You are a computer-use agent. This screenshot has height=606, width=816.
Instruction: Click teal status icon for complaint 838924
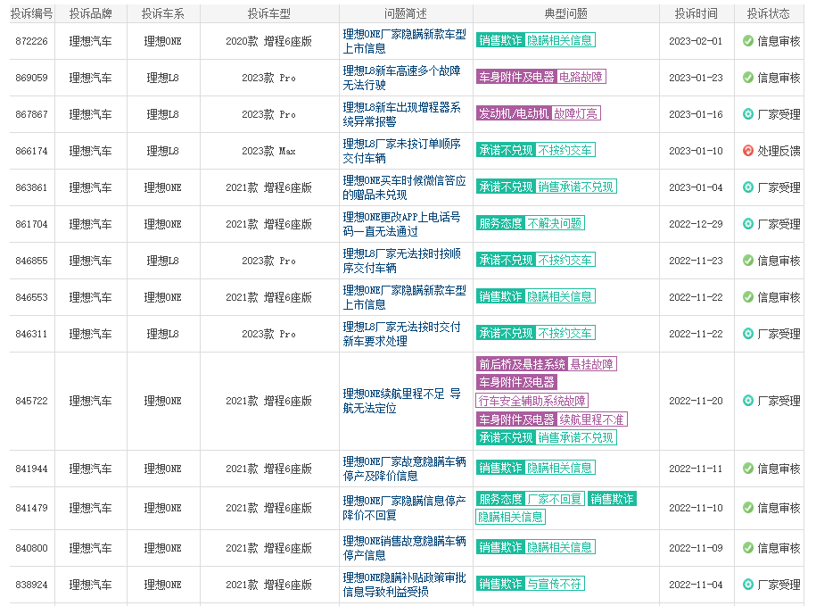click(x=748, y=585)
